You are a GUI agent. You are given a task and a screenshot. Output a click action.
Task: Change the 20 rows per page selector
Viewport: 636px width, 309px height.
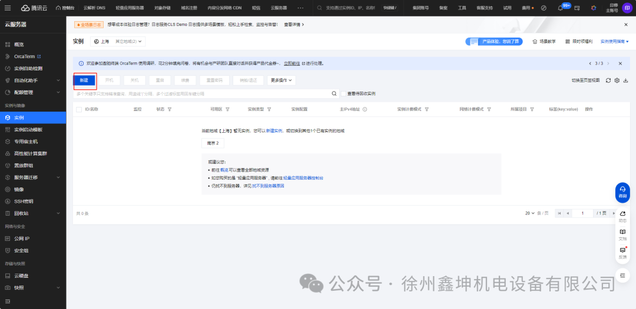pos(530,213)
